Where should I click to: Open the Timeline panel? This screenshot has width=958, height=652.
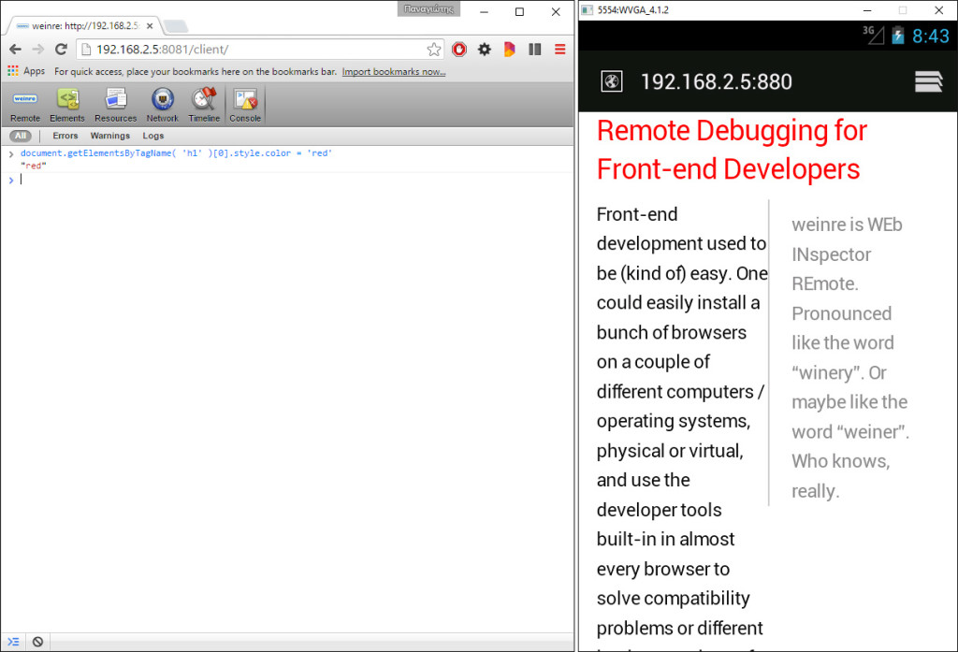pyautogui.click(x=204, y=105)
